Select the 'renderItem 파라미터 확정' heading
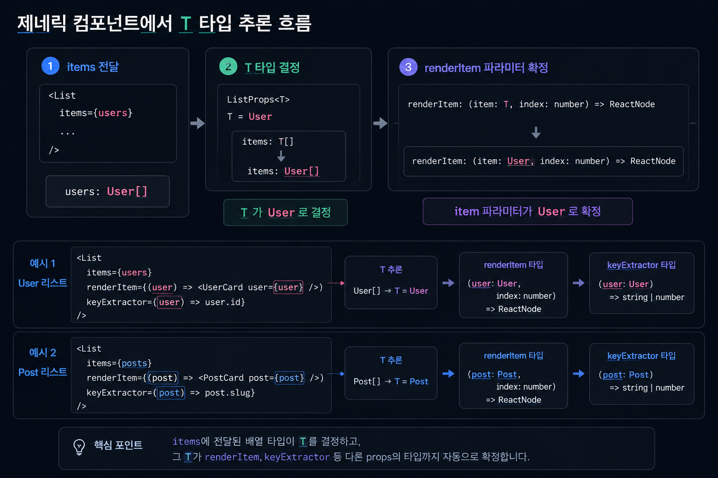 pyautogui.click(x=486, y=68)
